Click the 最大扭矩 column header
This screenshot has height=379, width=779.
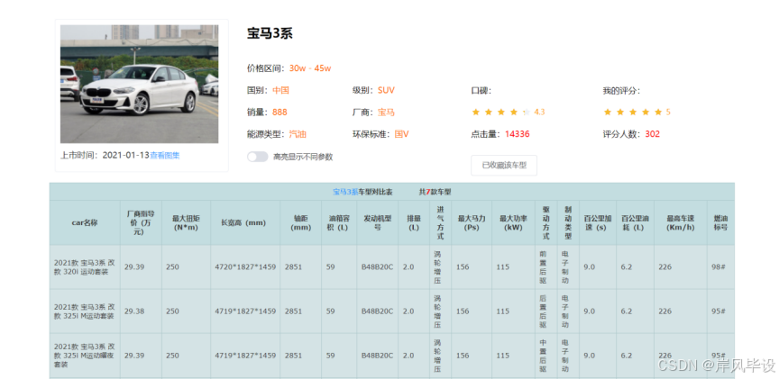pyautogui.click(x=186, y=222)
